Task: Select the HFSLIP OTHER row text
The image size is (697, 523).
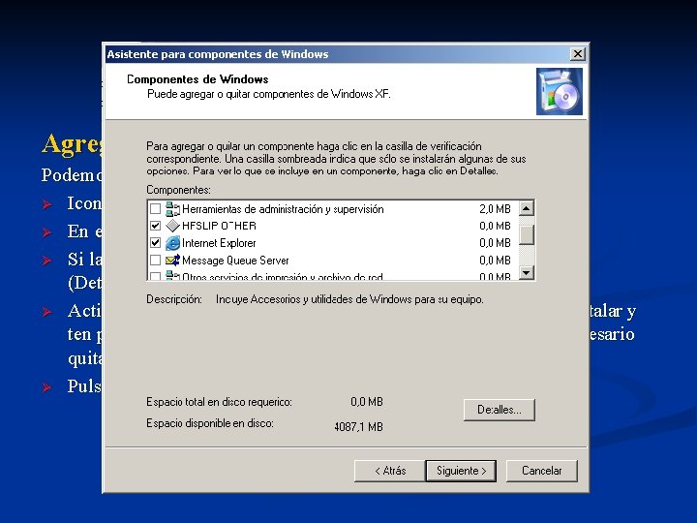Action: pyautogui.click(x=219, y=226)
